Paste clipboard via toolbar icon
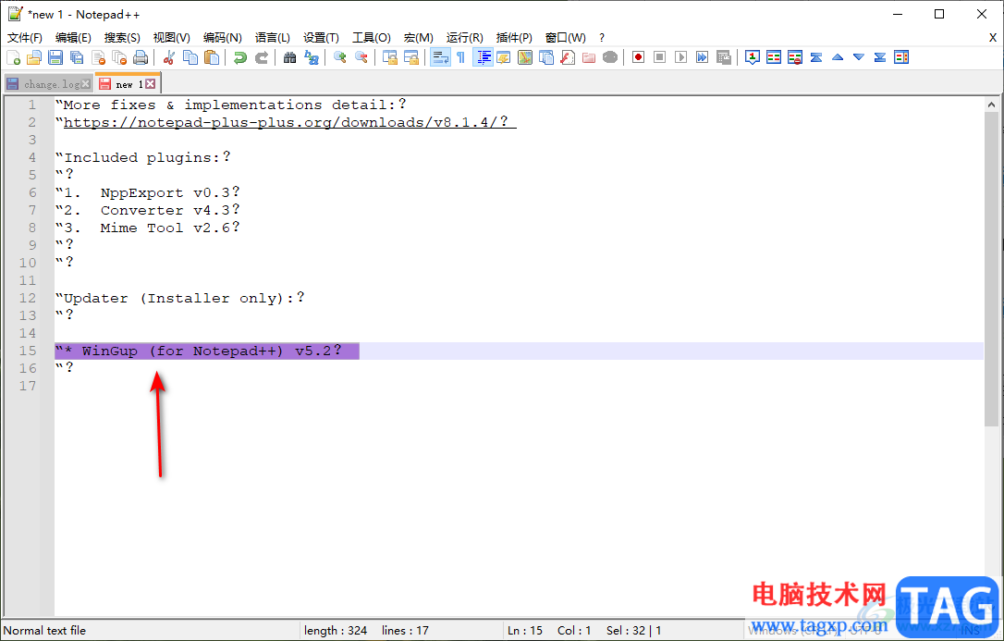This screenshot has height=641, width=1004. coord(212,57)
